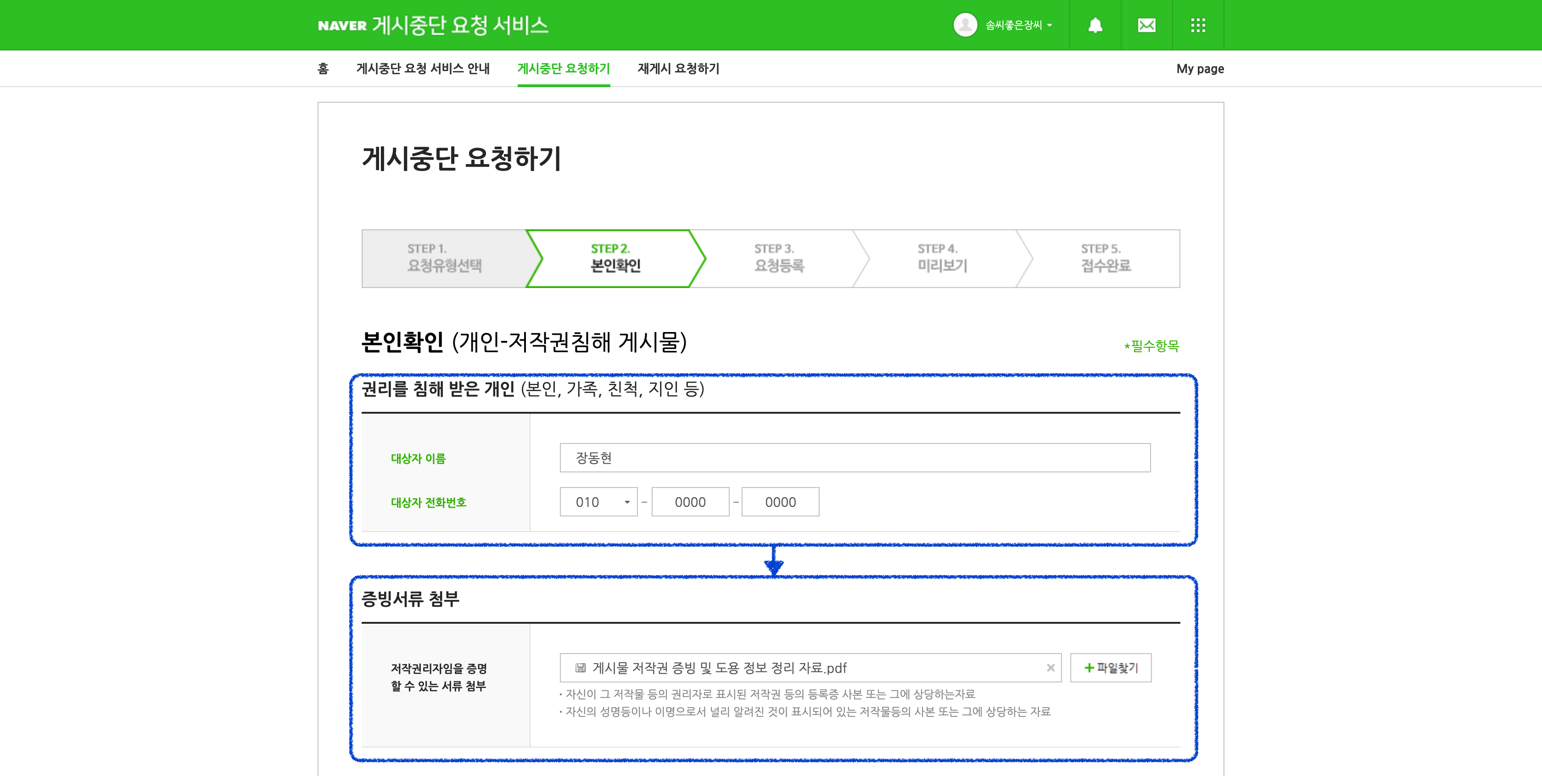Switch to 재게시 요청하기 tab
The image size is (1542, 776).
[x=678, y=69]
